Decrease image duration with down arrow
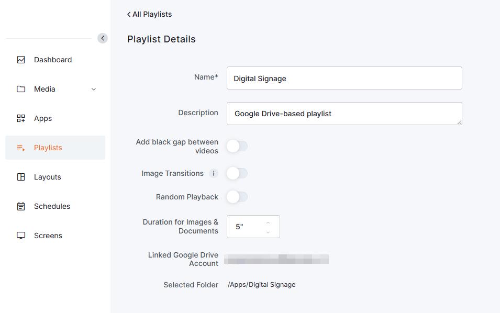 (268, 232)
